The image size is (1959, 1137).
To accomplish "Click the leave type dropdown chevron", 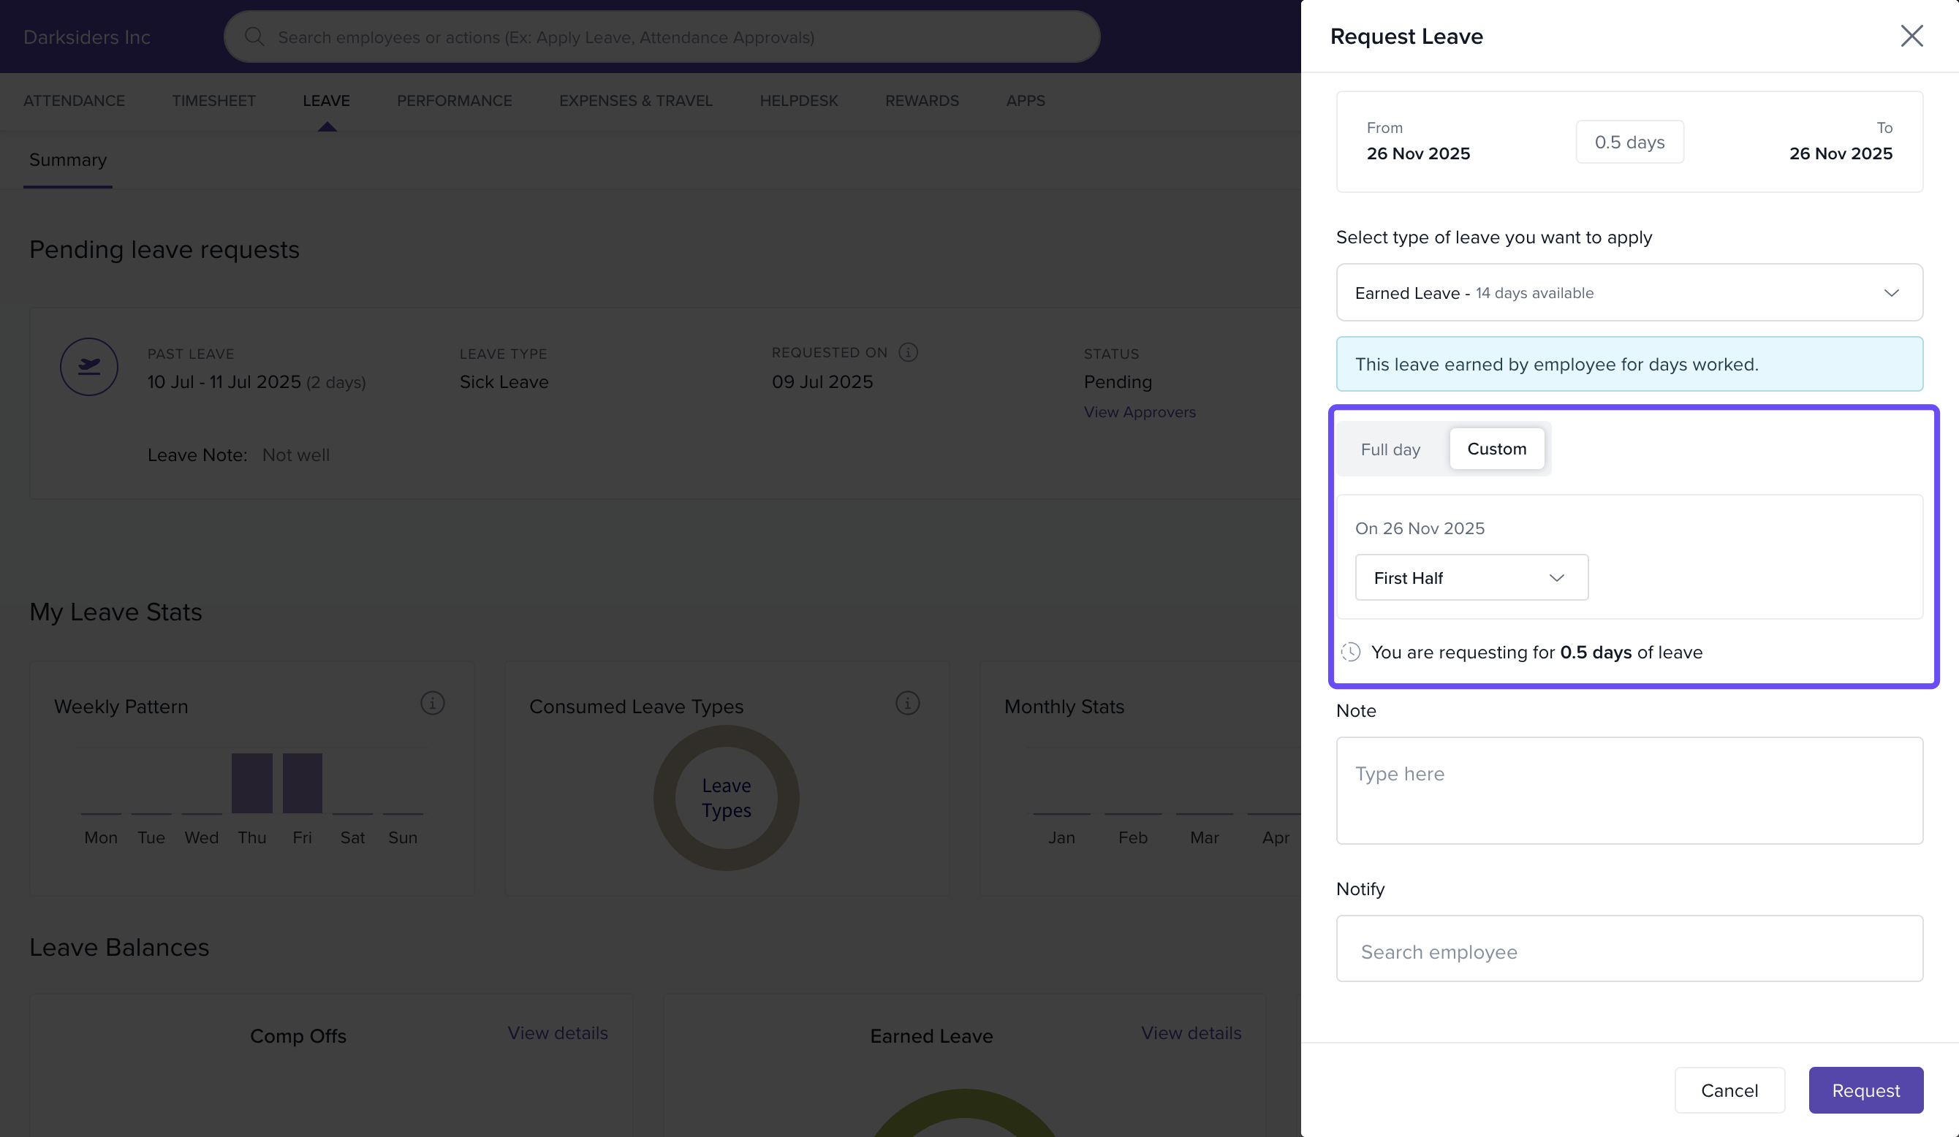I will point(1890,293).
